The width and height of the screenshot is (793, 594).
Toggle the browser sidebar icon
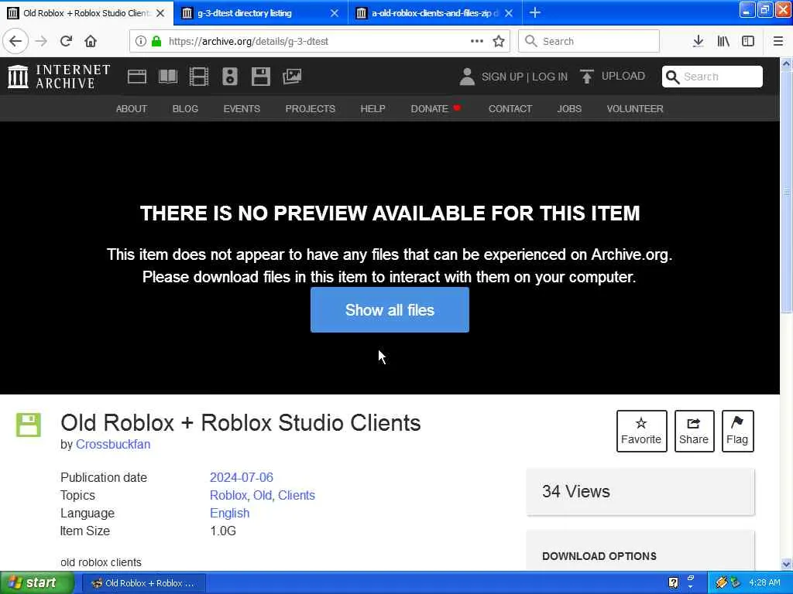tap(748, 41)
